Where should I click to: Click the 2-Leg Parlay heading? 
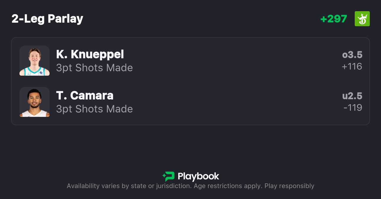pos(47,19)
